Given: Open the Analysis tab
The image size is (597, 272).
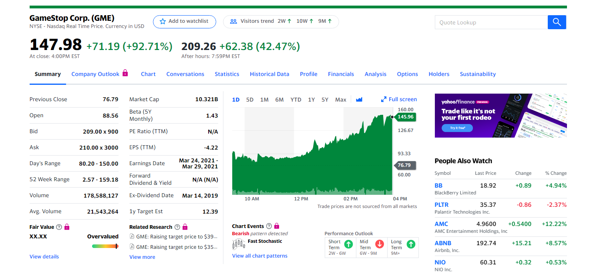Looking at the screenshot, I should pos(376,74).
